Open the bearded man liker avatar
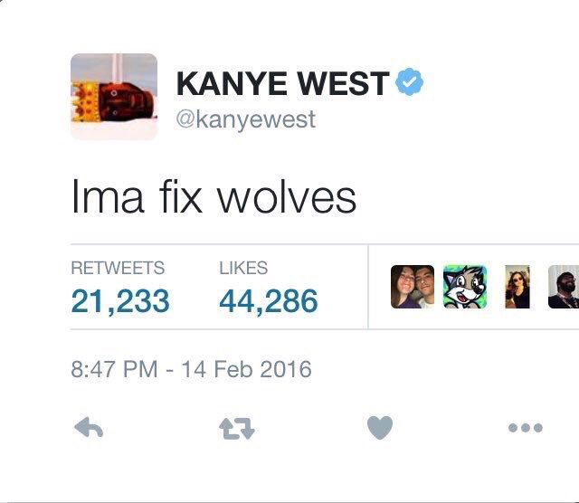579x503 pixels. (564, 287)
